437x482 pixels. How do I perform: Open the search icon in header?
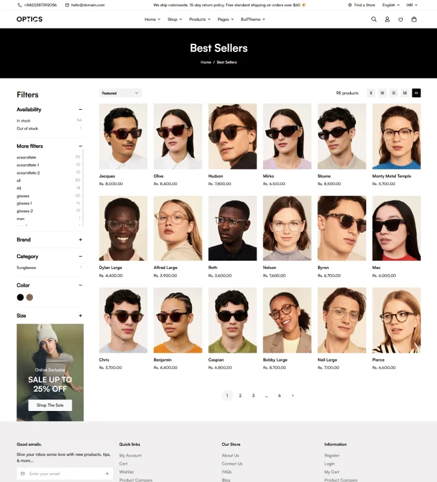tap(374, 20)
